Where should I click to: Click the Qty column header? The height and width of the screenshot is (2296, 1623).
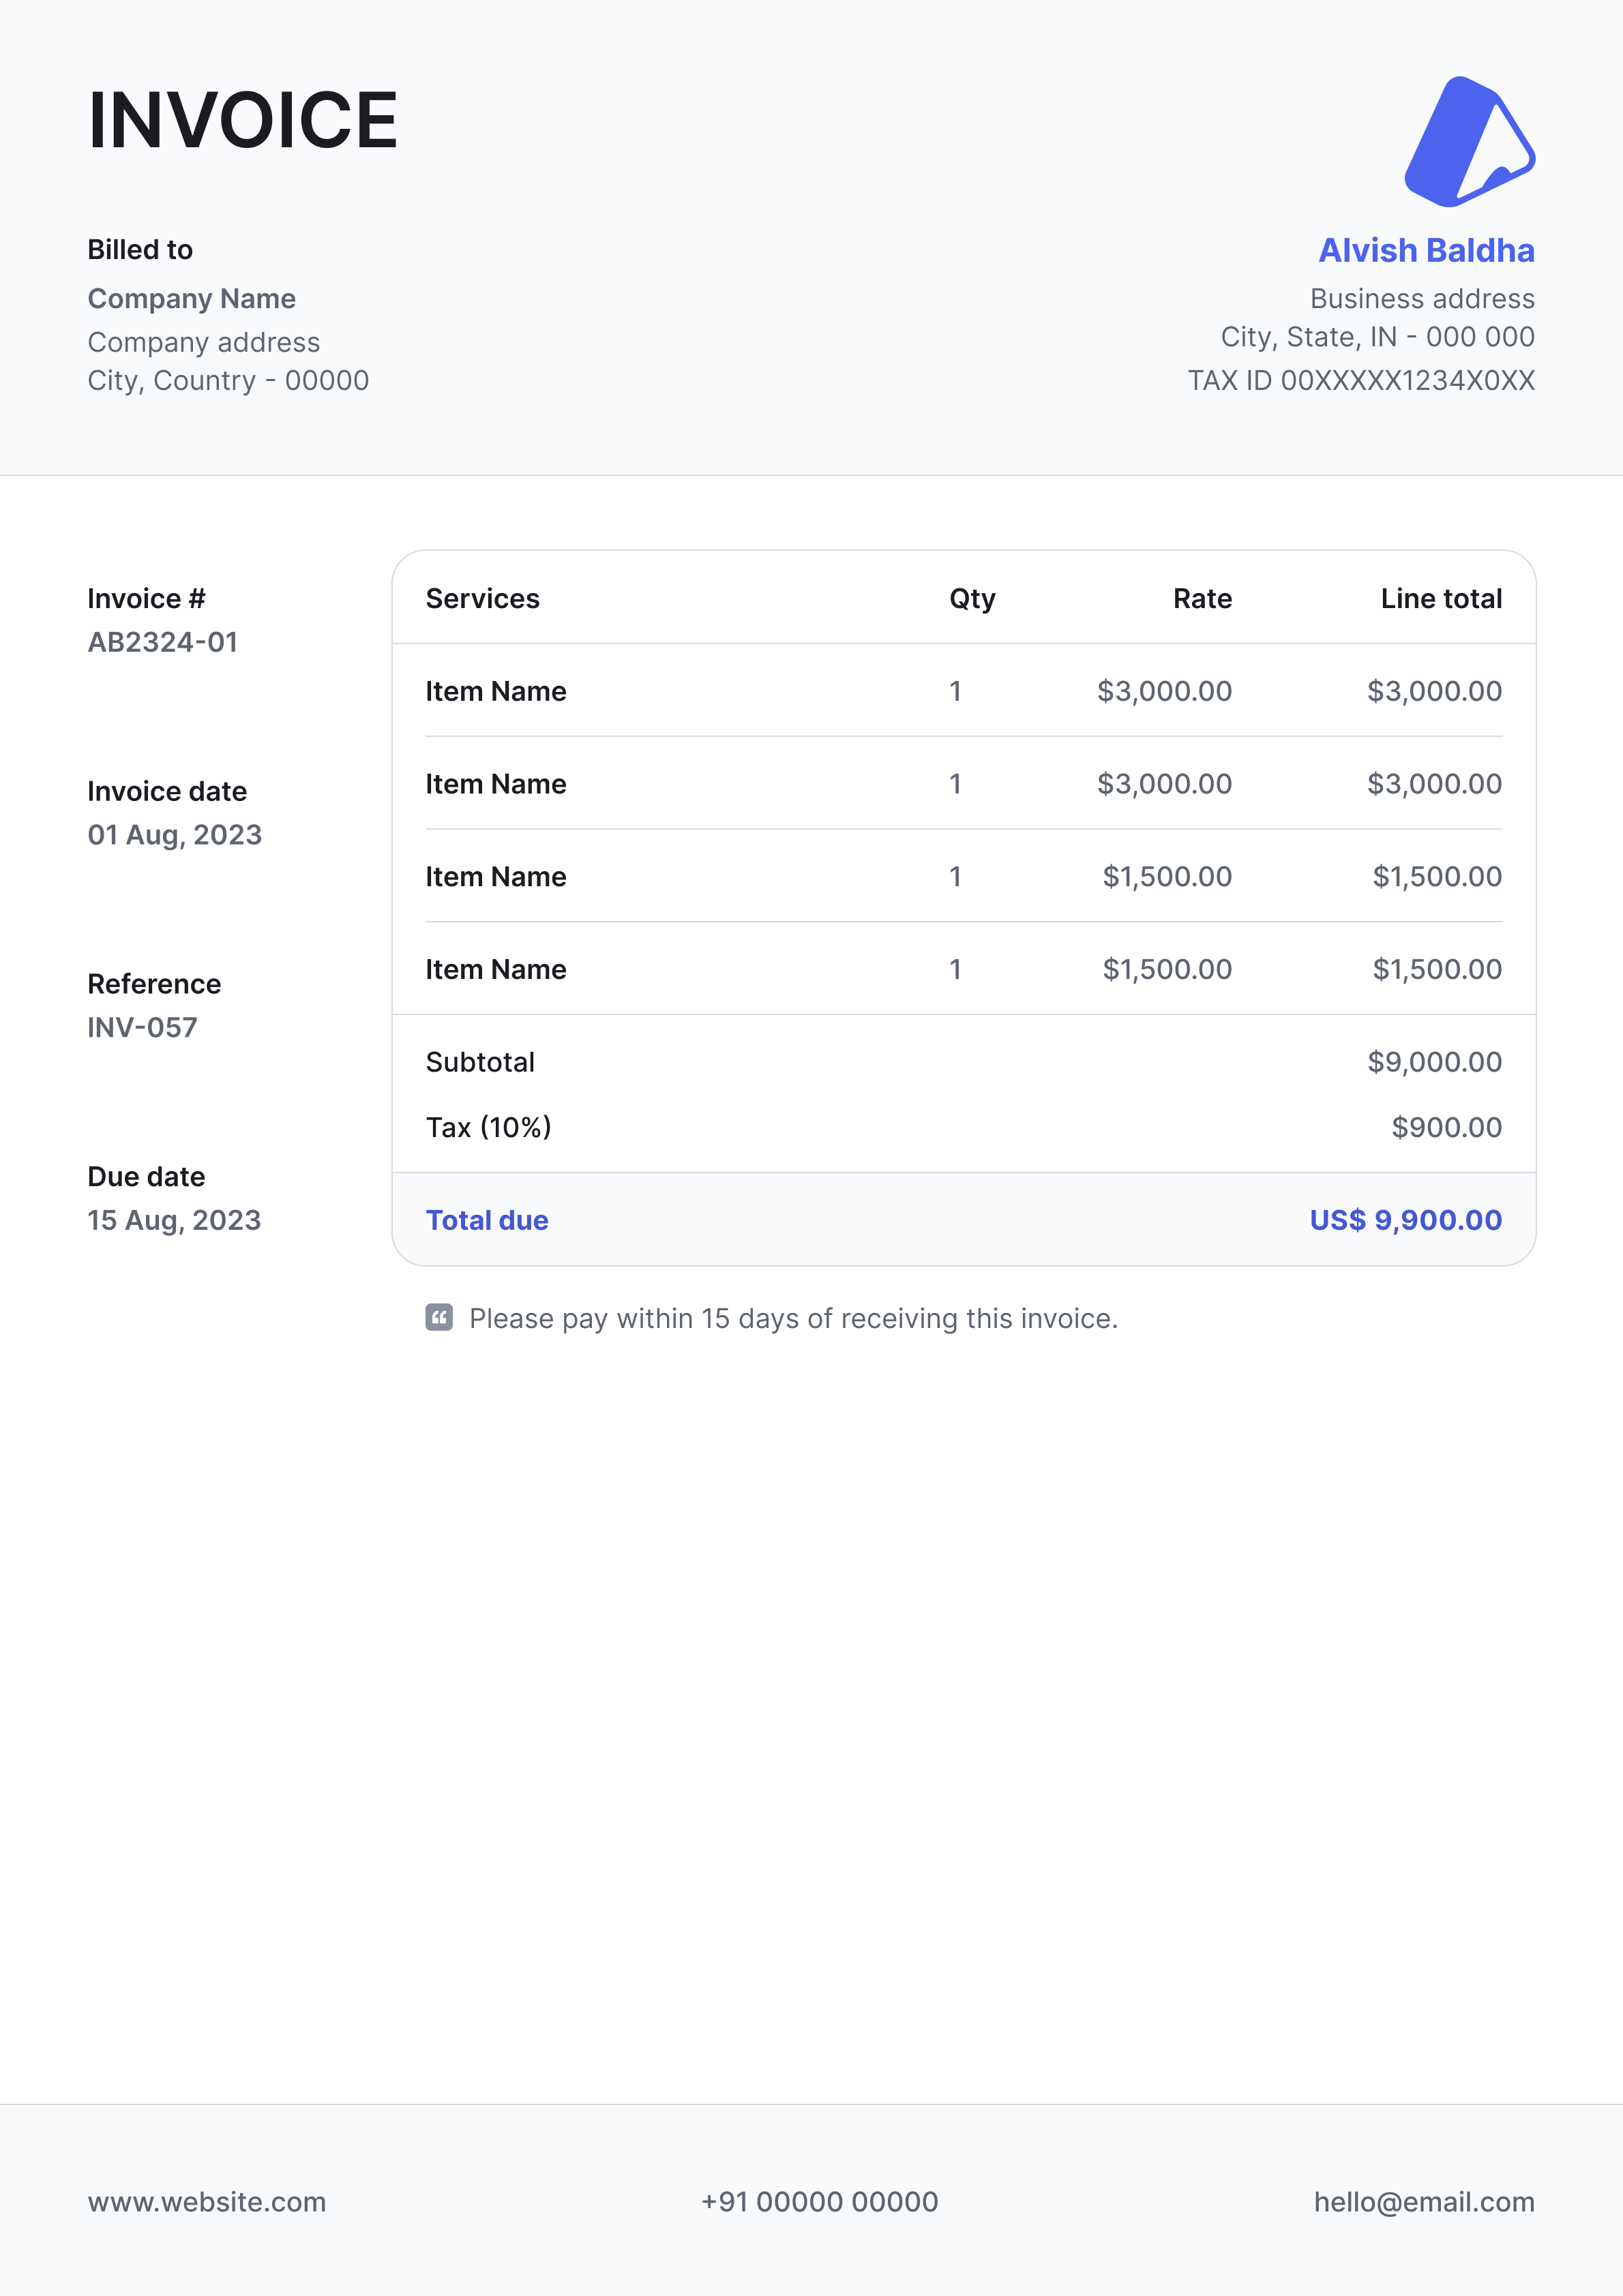tap(972, 598)
